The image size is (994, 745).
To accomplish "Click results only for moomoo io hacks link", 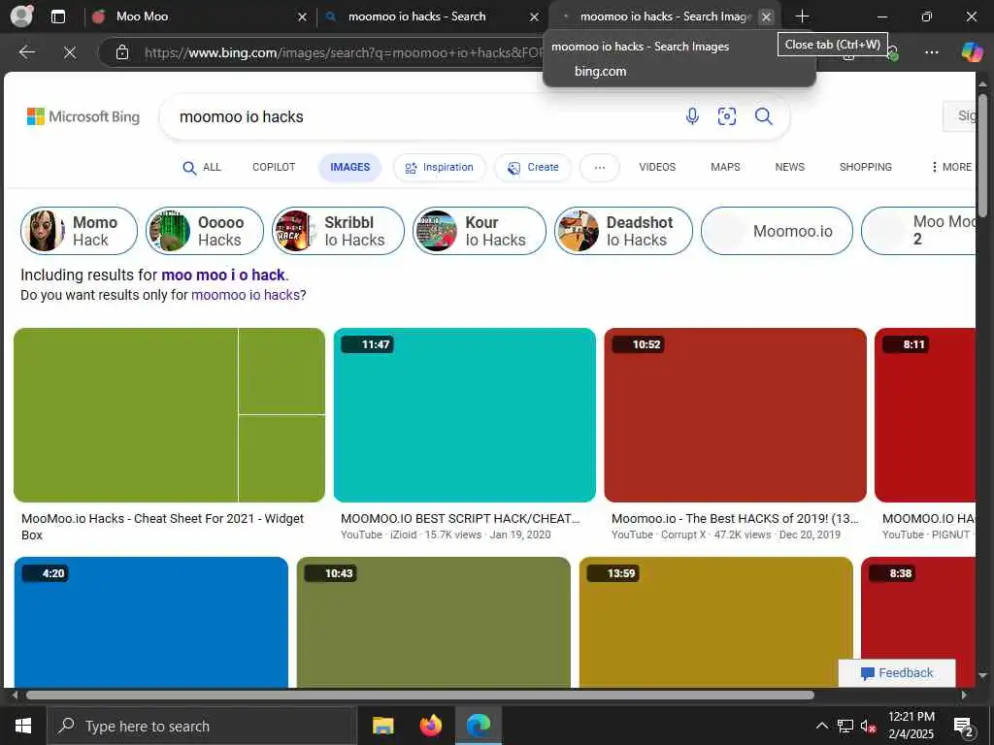I will click(246, 295).
